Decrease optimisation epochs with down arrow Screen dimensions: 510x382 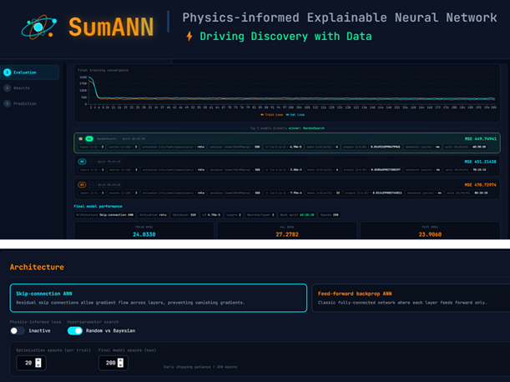[x=38, y=365]
